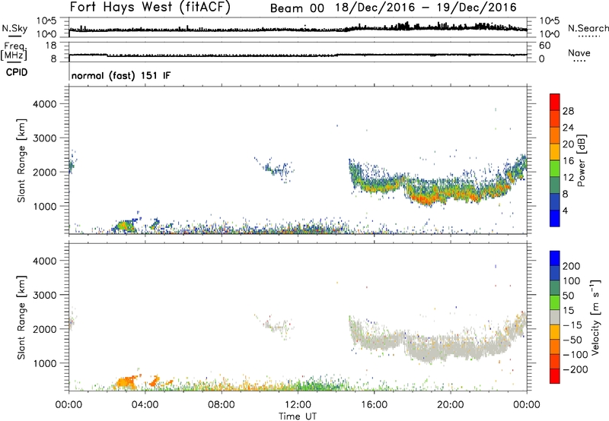Pick the red top segment of the power colorbar
Screen dimensions: 609x421
coord(555,102)
